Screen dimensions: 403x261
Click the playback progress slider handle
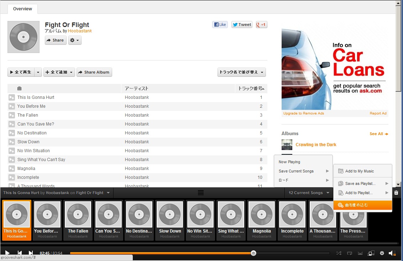click(x=253, y=253)
